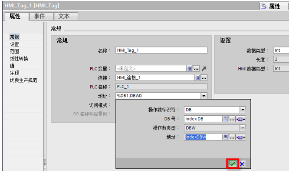Select 优良生产规范 in left navigation
The height and width of the screenshot is (171, 289).
tap(23, 80)
